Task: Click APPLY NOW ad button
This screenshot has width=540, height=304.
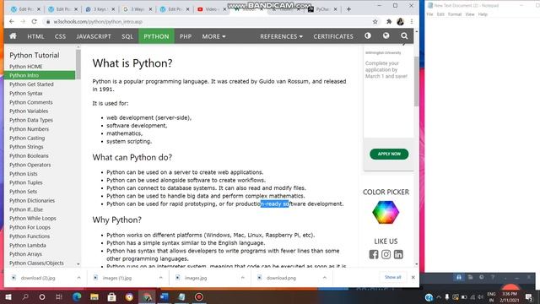Action: pyautogui.click(x=389, y=154)
